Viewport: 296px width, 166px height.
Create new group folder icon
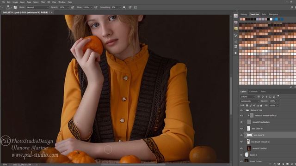tap(287, 164)
